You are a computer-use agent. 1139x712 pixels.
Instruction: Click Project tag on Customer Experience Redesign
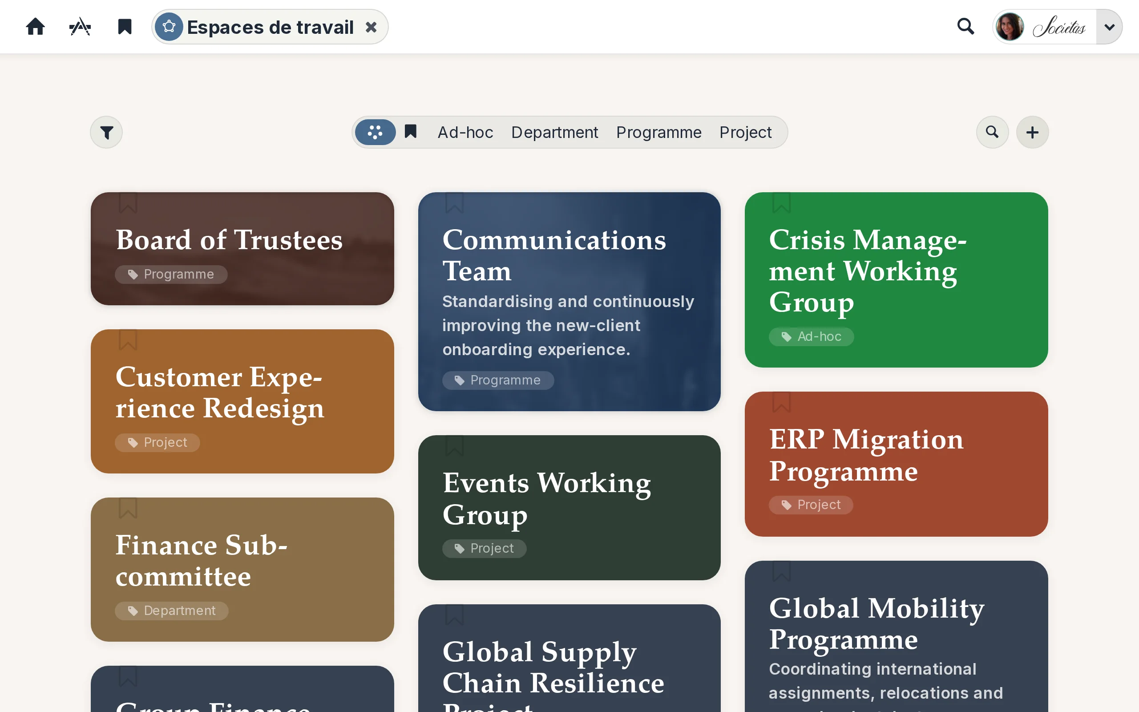158,442
